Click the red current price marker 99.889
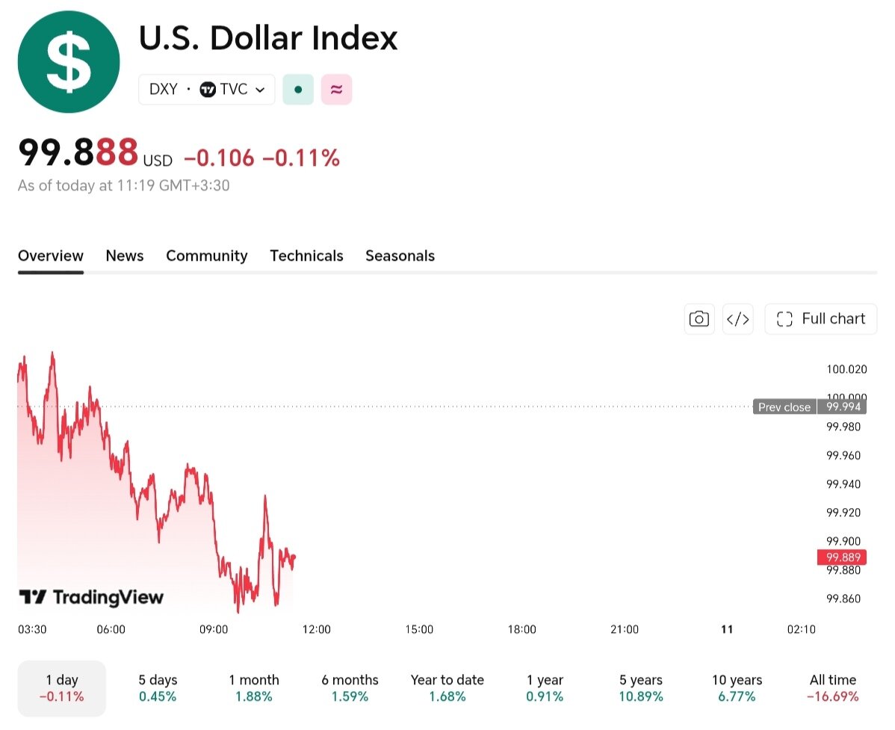 pos(843,557)
